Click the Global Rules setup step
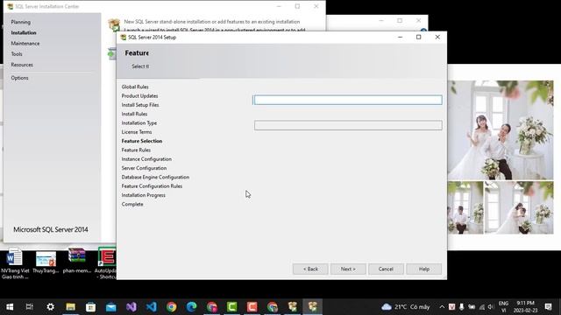The width and height of the screenshot is (561, 315). [135, 87]
